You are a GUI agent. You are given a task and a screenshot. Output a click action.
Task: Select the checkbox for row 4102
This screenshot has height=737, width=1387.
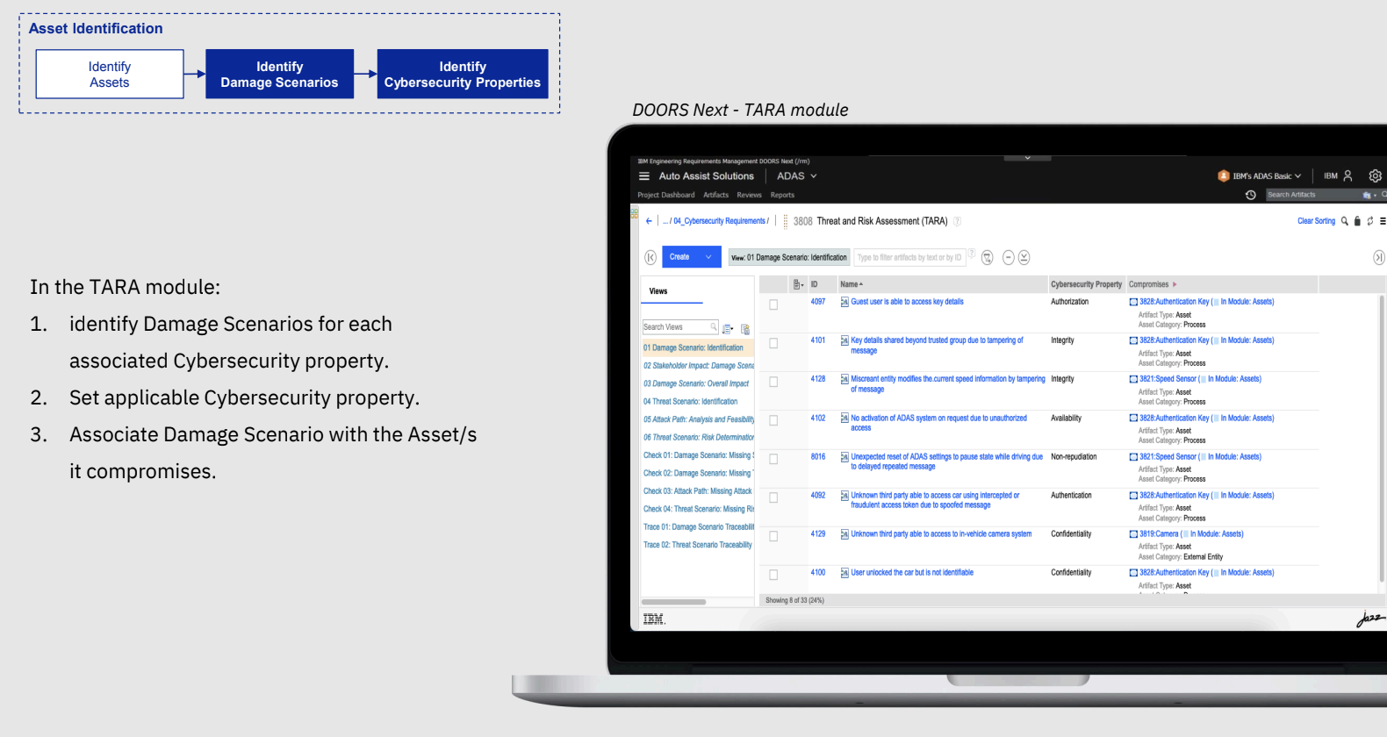click(x=773, y=420)
